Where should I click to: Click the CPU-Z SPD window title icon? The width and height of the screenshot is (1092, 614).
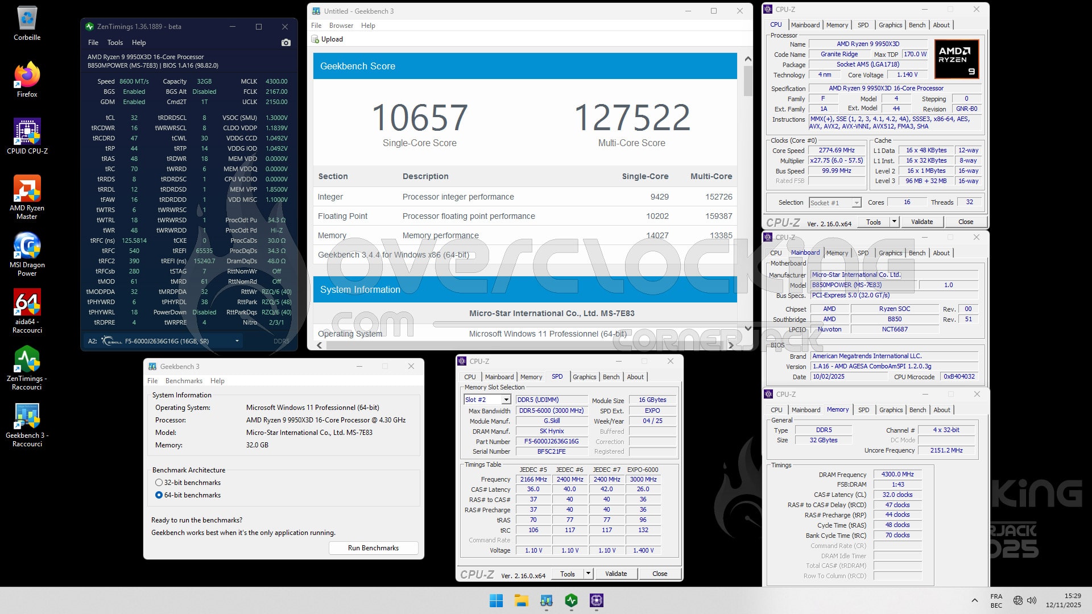[x=462, y=362]
